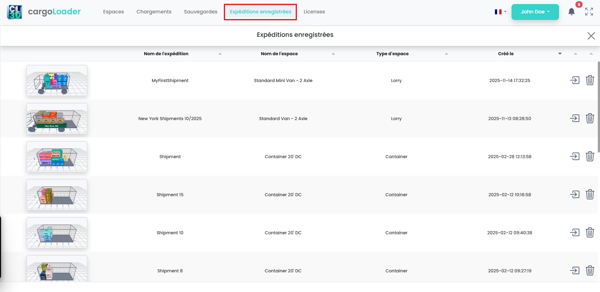Switch to the Espaces tab
This screenshot has width=600, height=292.
pos(113,12)
